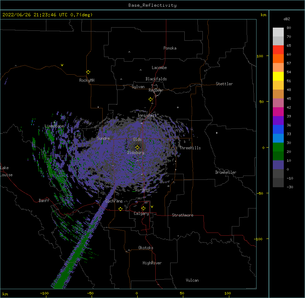
Task: Click the Base_Reflectivity title
Action: (x=152, y=5)
